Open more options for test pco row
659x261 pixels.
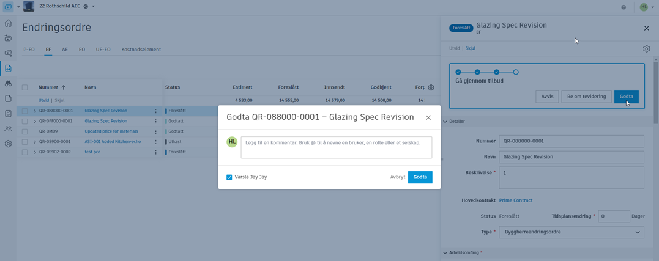click(155, 152)
